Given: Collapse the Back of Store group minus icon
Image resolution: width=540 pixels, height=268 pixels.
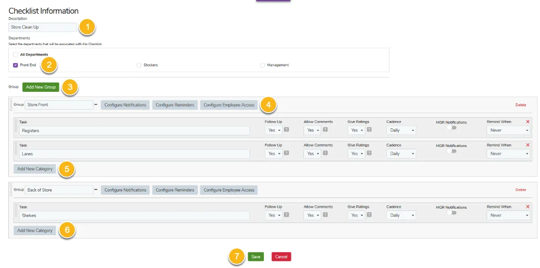Looking at the screenshot, I should [x=96, y=189].
